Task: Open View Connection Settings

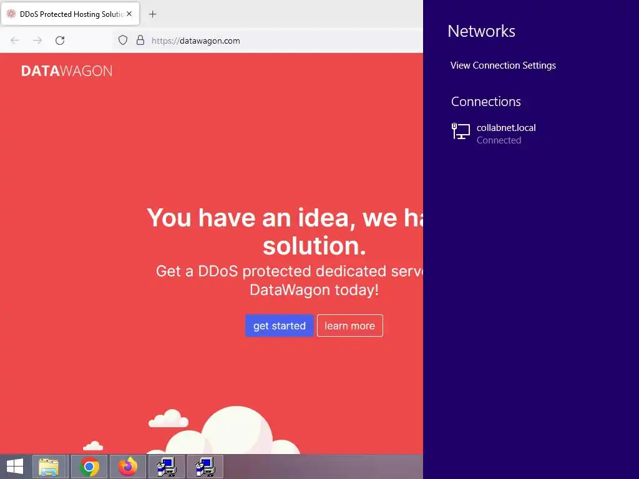Action: pyautogui.click(x=503, y=65)
